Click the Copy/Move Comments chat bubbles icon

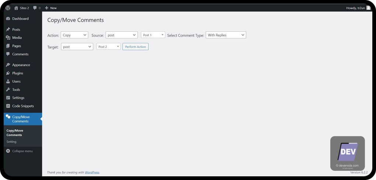pyautogui.click(x=8, y=117)
